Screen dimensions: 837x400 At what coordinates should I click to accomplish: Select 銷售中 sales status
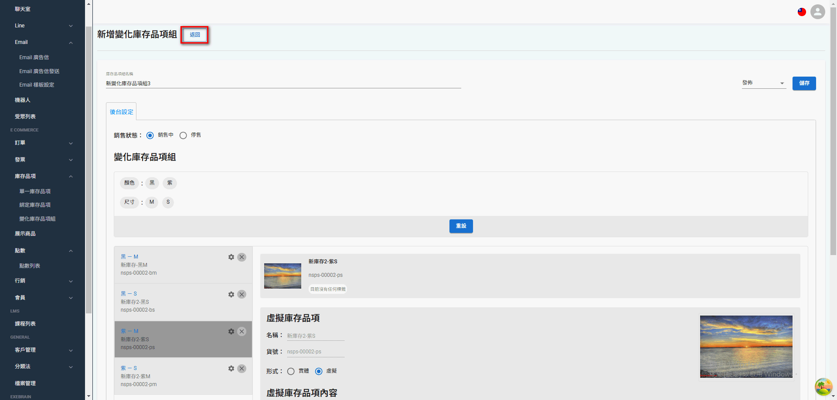(150, 135)
